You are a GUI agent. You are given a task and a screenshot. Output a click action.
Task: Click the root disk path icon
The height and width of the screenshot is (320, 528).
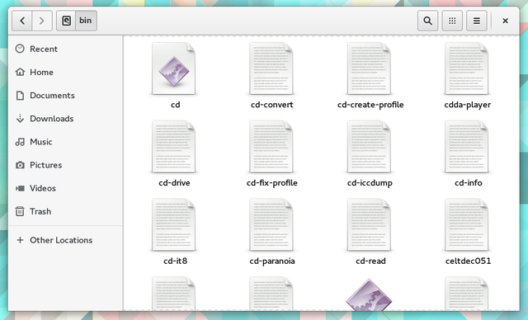coord(66,21)
